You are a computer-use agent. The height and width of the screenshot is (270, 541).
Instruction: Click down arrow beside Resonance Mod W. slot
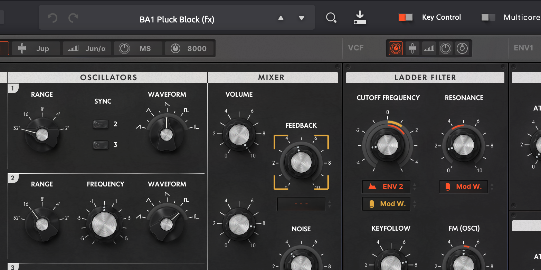coord(492,189)
